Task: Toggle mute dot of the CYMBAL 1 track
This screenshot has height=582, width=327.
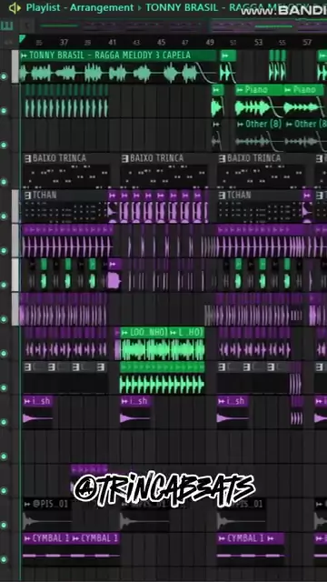Action: [4, 559]
